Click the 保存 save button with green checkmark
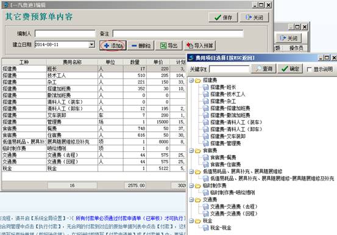This screenshot has width=337, height=235. pos(223,17)
